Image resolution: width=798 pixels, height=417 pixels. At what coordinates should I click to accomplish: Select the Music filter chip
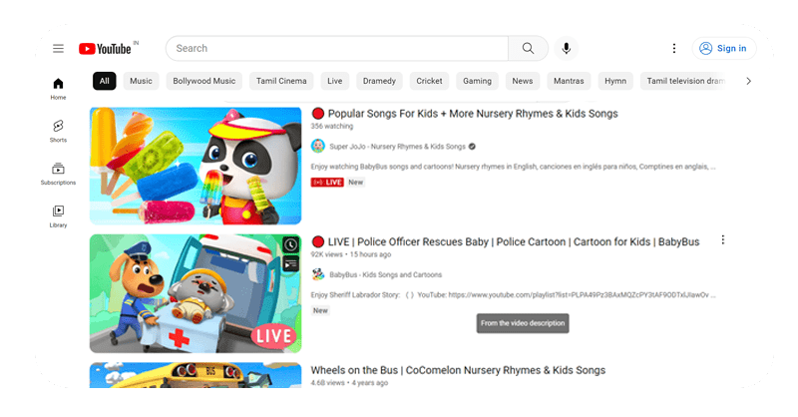(141, 81)
